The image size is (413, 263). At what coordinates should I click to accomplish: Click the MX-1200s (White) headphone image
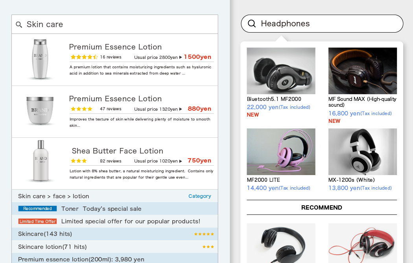(x=363, y=152)
